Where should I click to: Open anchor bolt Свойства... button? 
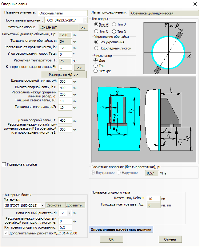tap(55, 205)
